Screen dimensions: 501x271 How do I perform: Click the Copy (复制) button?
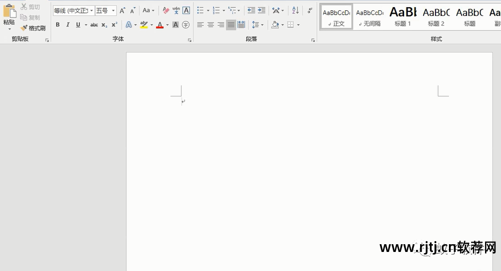pos(30,18)
